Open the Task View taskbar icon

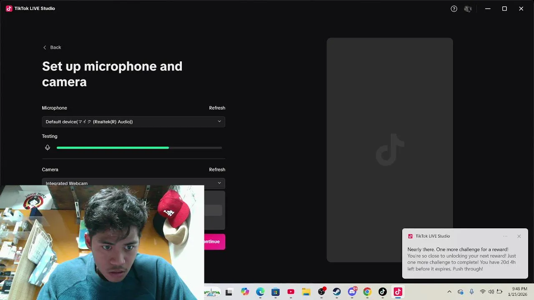[x=229, y=292]
